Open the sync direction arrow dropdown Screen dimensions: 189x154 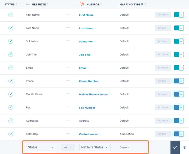point(68,147)
